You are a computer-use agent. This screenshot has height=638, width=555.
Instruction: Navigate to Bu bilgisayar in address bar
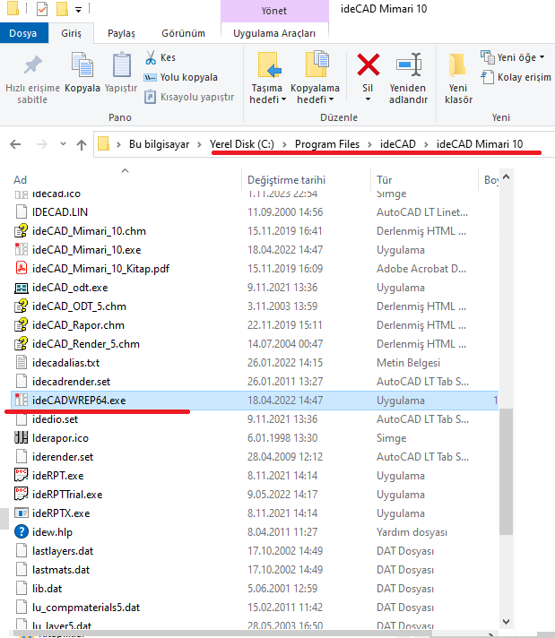click(160, 144)
